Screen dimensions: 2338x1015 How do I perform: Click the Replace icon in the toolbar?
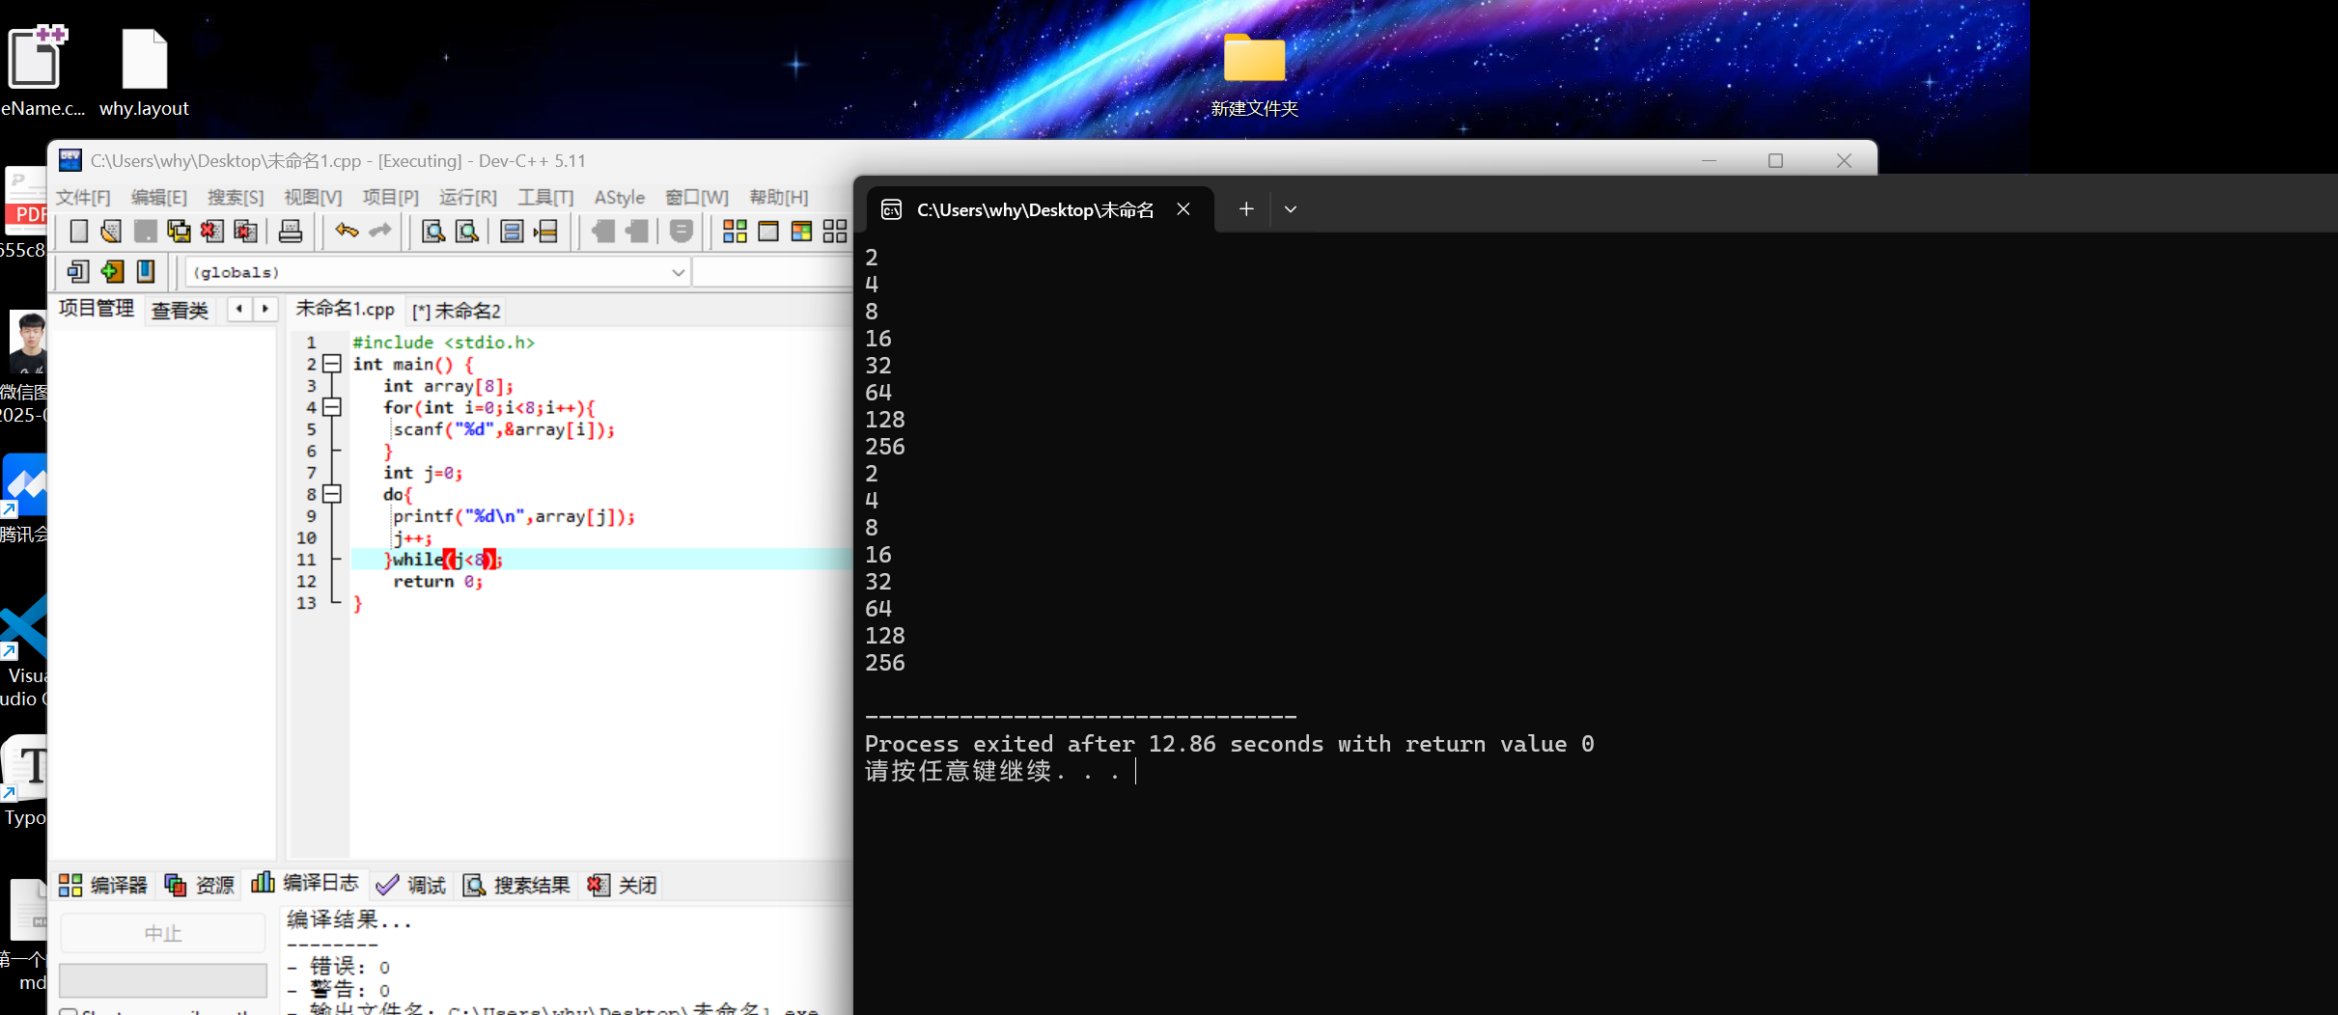click(x=468, y=231)
